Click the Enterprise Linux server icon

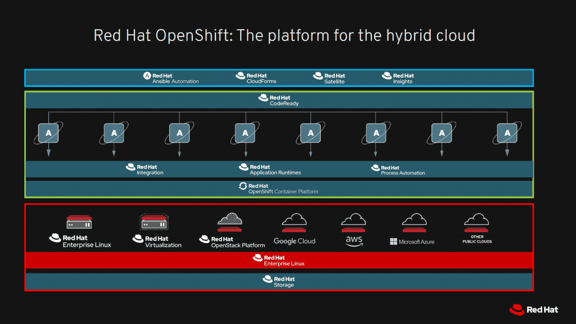click(79, 222)
